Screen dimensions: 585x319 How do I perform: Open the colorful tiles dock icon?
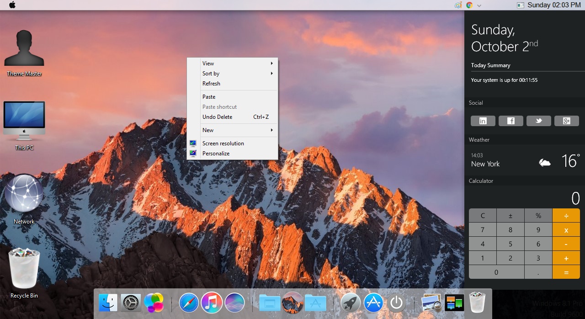click(454, 303)
